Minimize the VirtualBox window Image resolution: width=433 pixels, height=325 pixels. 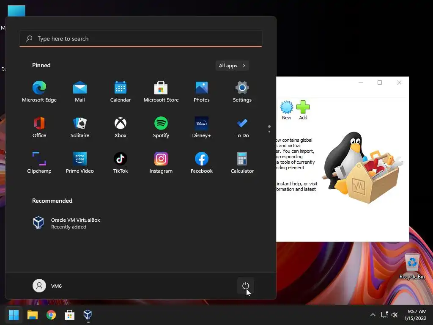coord(361,83)
